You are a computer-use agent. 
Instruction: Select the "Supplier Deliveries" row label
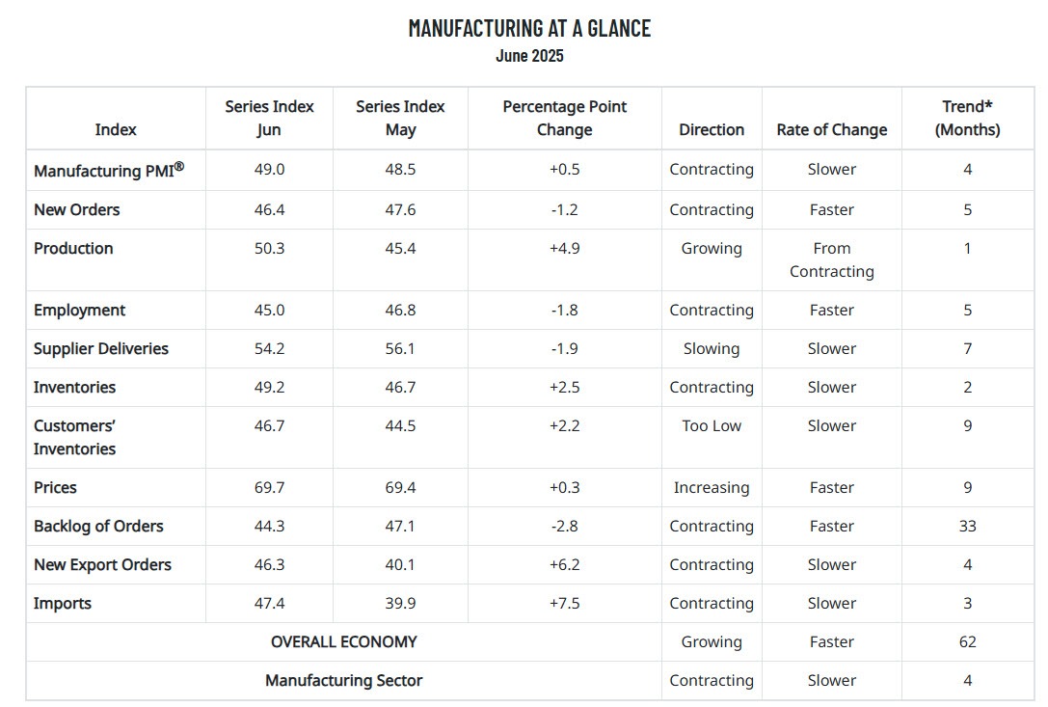[100, 348]
